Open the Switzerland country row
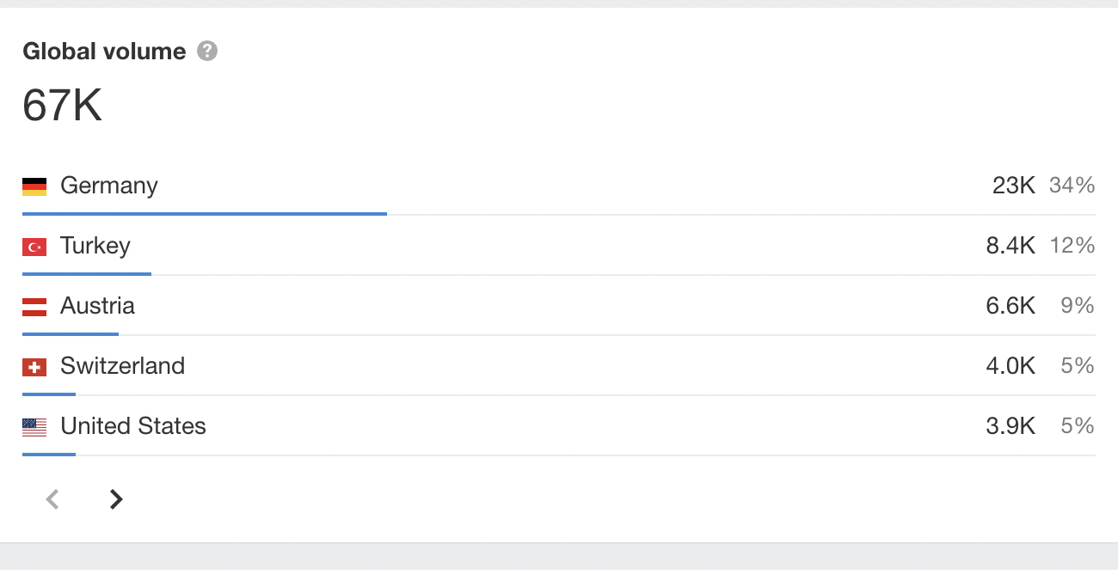 coord(559,366)
